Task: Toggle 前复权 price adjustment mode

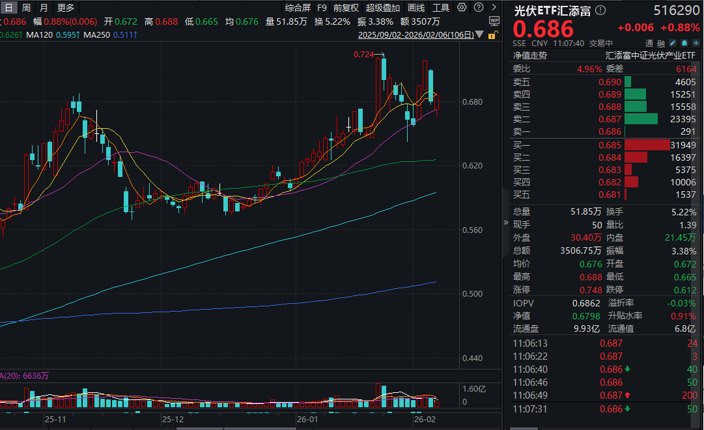Action: pyautogui.click(x=346, y=8)
